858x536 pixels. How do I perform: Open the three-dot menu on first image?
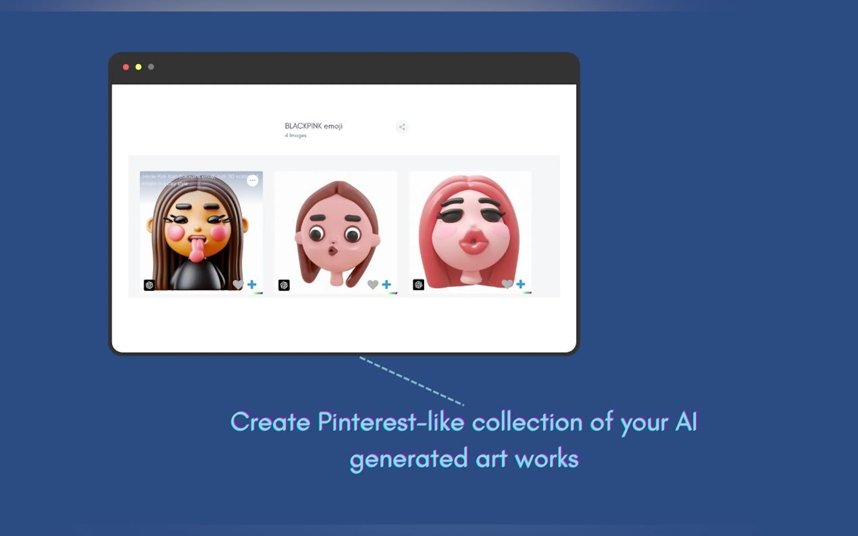click(252, 181)
